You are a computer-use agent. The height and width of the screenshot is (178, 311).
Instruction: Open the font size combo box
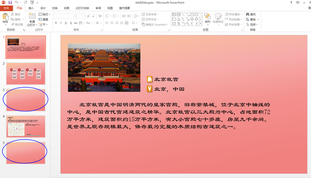pyautogui.click(x=81, y=16)
